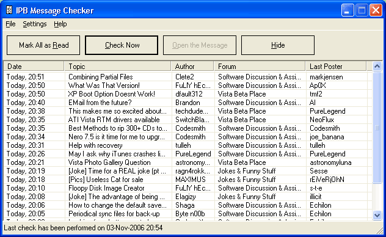
Task: Open the Help menu
Action: (60, 24)
